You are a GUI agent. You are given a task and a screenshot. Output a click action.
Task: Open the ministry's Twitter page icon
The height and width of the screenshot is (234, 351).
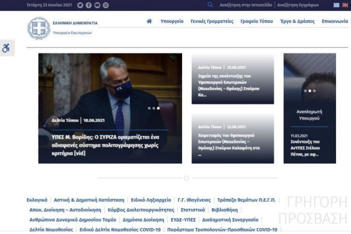click(80, 5)
